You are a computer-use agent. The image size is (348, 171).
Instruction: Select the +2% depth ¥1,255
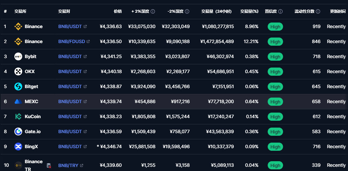(x=148, y=165)
